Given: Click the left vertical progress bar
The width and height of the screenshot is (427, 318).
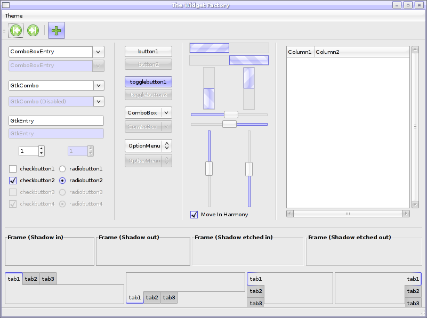Looking at the screenshot, I should 209,88.
